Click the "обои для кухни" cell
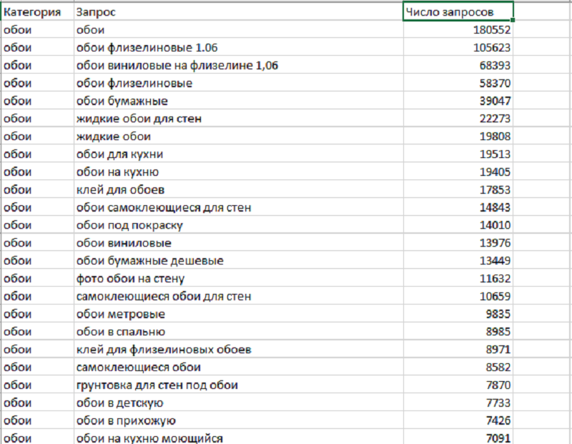The image size is (572, 444). [x=238, y=154]
